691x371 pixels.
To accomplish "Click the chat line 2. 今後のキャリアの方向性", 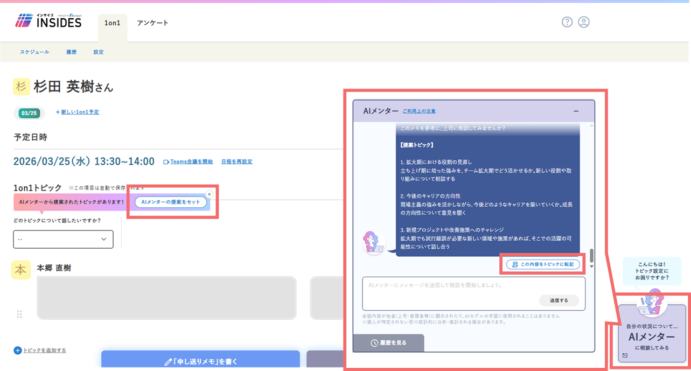I will click(x=430, y=196).
